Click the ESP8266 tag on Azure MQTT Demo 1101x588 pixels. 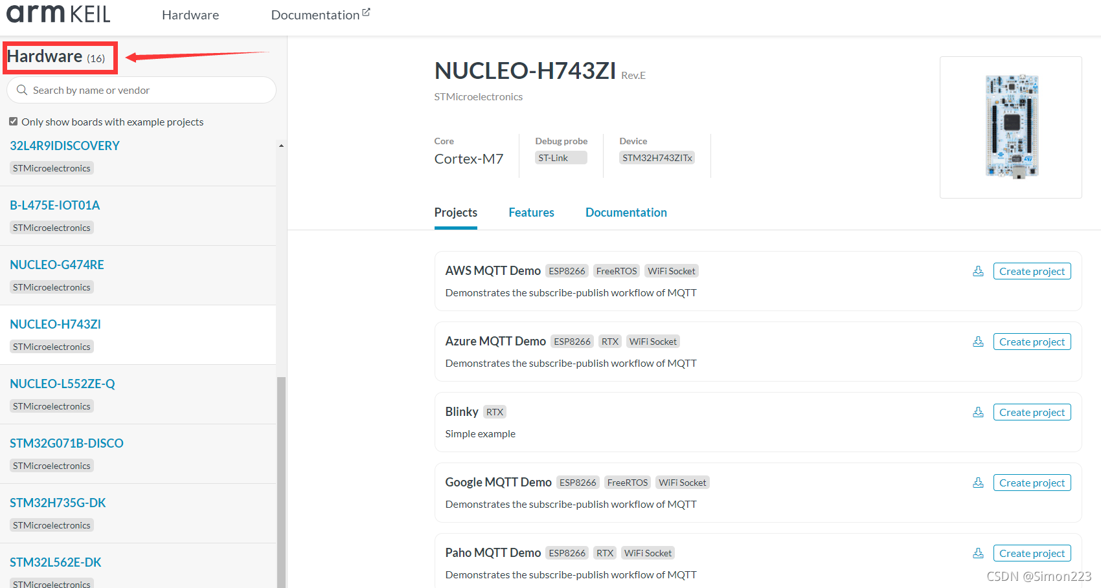573,342
